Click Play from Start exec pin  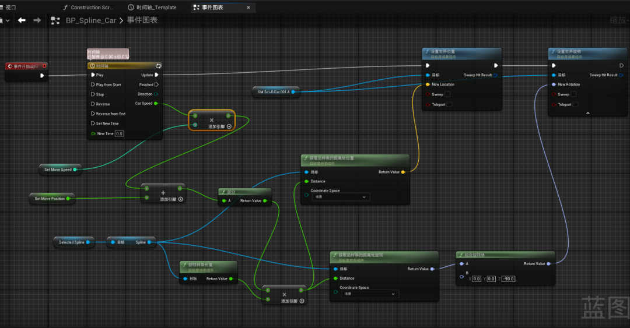click(93, 84)
